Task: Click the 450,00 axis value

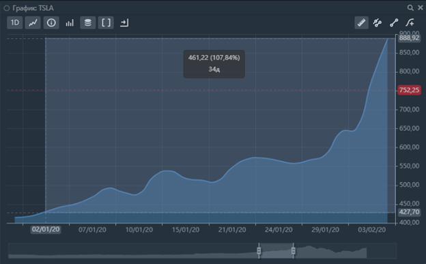Action: pos(409,203)
